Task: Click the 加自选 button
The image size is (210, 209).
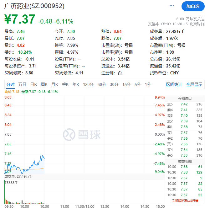Action: [193, 6]
